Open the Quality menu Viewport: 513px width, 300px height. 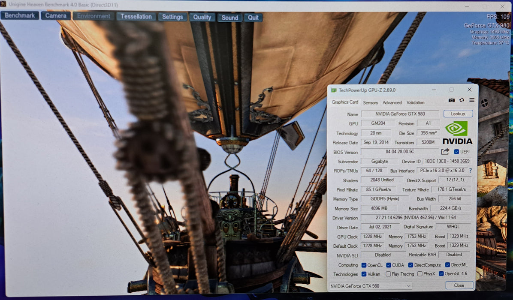coord(202,17)
